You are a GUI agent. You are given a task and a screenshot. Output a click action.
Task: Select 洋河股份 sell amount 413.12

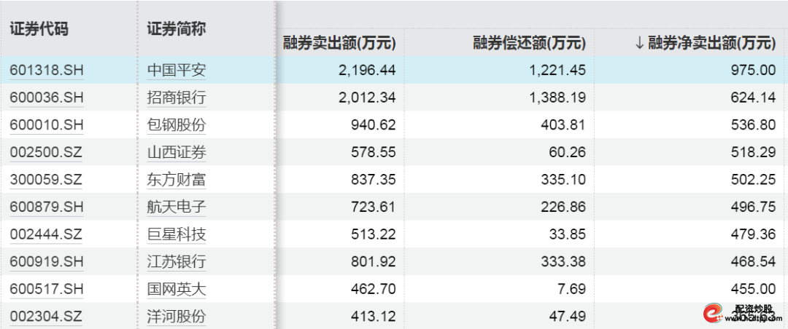[x=374, y=317]
